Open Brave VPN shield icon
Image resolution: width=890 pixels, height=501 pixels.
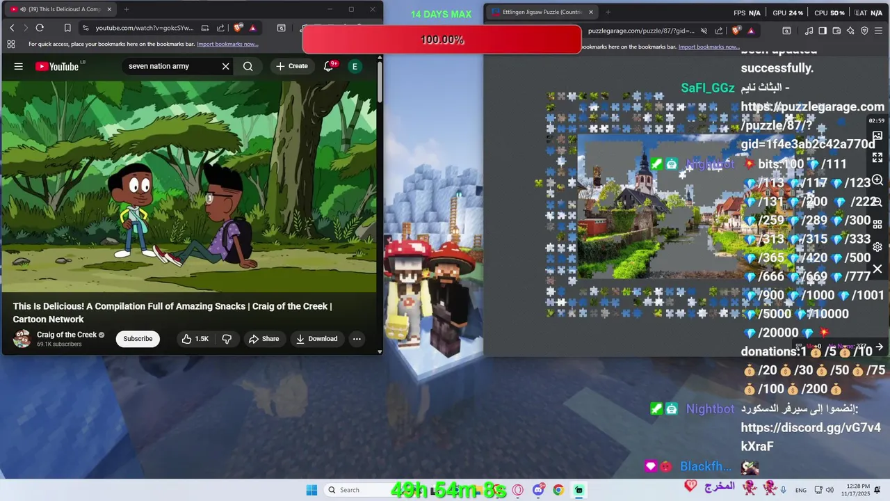[864, 31]
